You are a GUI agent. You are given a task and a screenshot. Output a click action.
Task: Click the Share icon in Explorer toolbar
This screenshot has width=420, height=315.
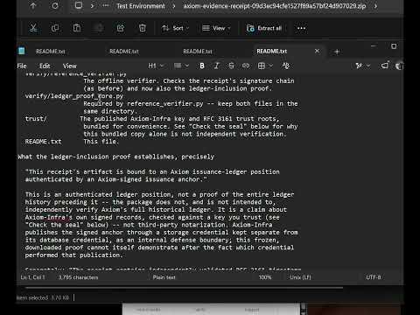click(121, 28)
